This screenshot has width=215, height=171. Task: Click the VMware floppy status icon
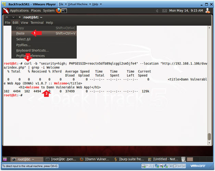pyautogui.click(x=152, y=166)
